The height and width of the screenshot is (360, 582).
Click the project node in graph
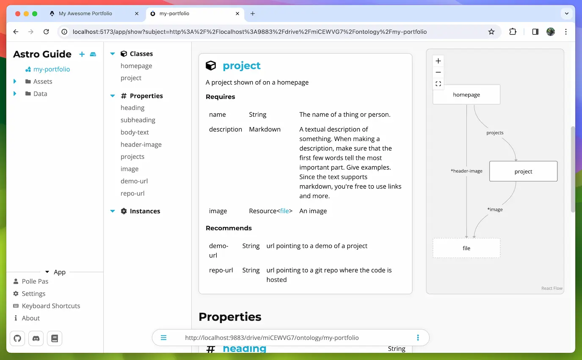[523, 171]
